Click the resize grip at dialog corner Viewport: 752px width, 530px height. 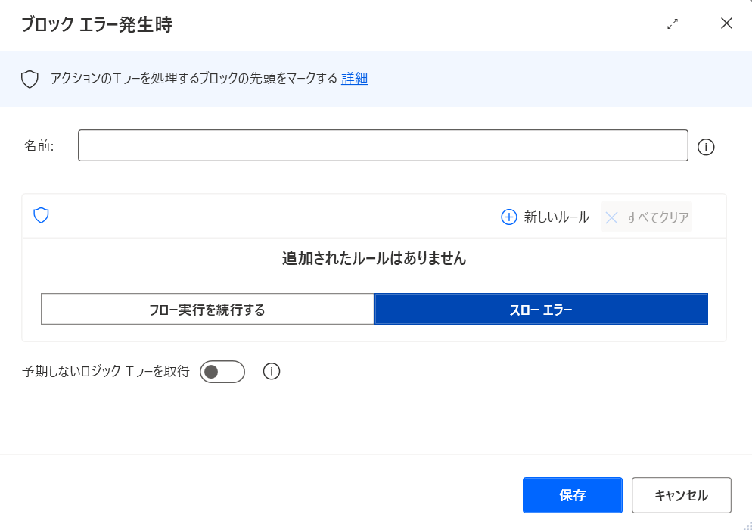(747, 525)
